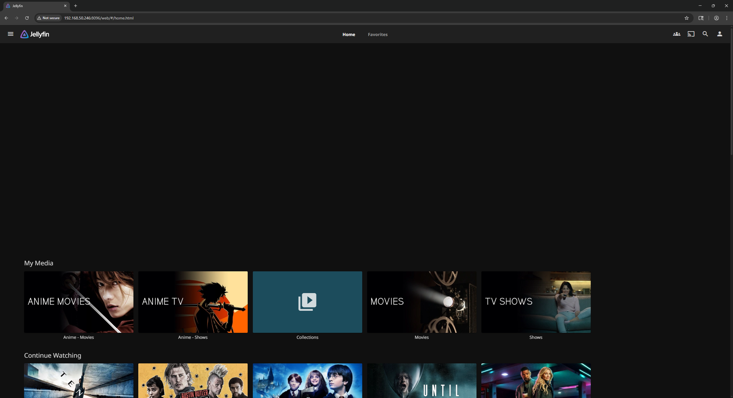Open the search magnifier icon
This screenshot has width=733, height=398.
click(705, 34)
